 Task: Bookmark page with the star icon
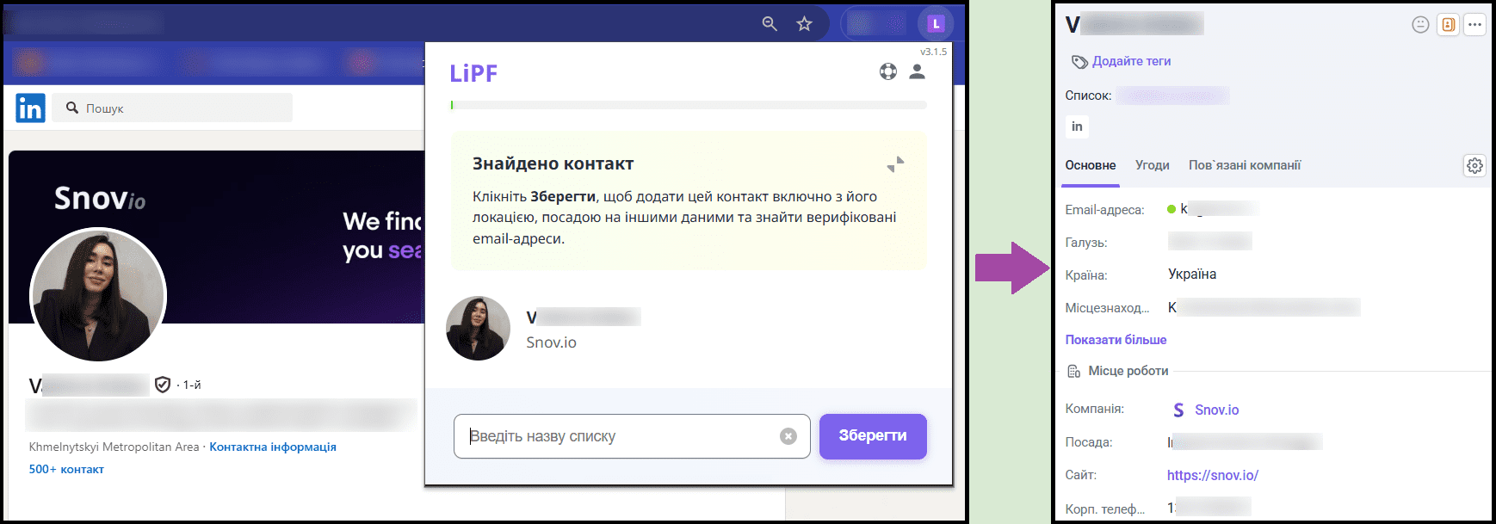[x=804, y=23]
